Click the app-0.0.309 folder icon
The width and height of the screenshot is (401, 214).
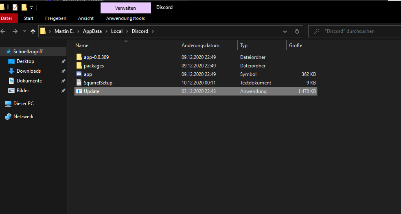79,57
